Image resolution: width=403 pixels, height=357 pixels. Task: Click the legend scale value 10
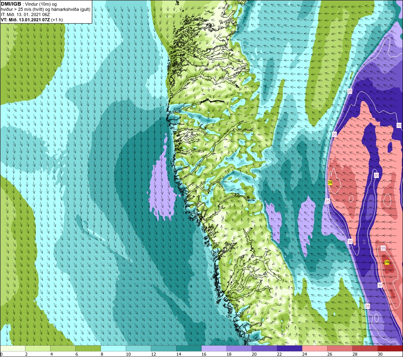(x=128, y=355)
